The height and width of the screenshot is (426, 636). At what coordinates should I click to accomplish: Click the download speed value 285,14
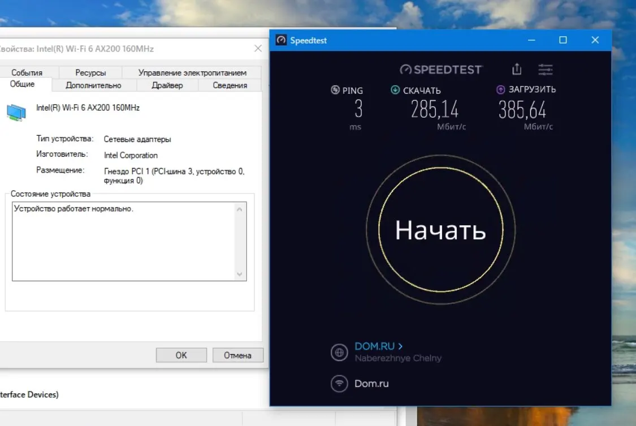(434, 110)
